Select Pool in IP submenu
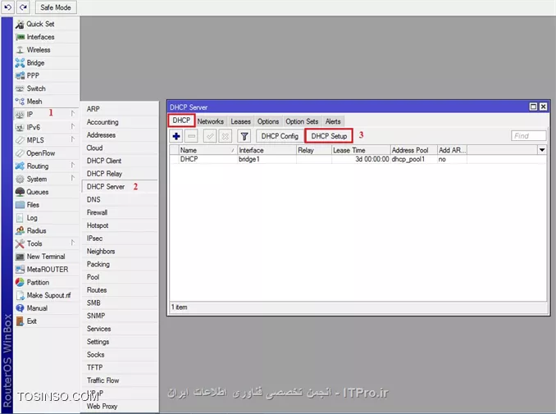 120,277
